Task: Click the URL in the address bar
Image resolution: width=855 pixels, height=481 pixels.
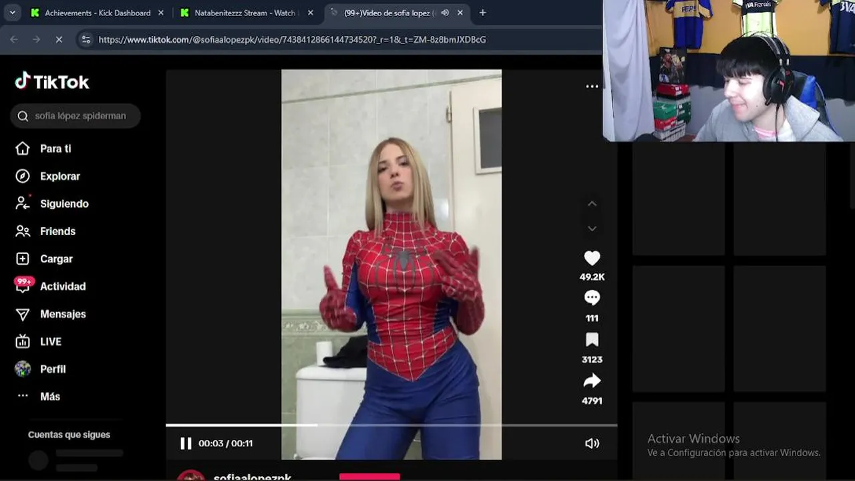Action: click(x=292, y=39)
